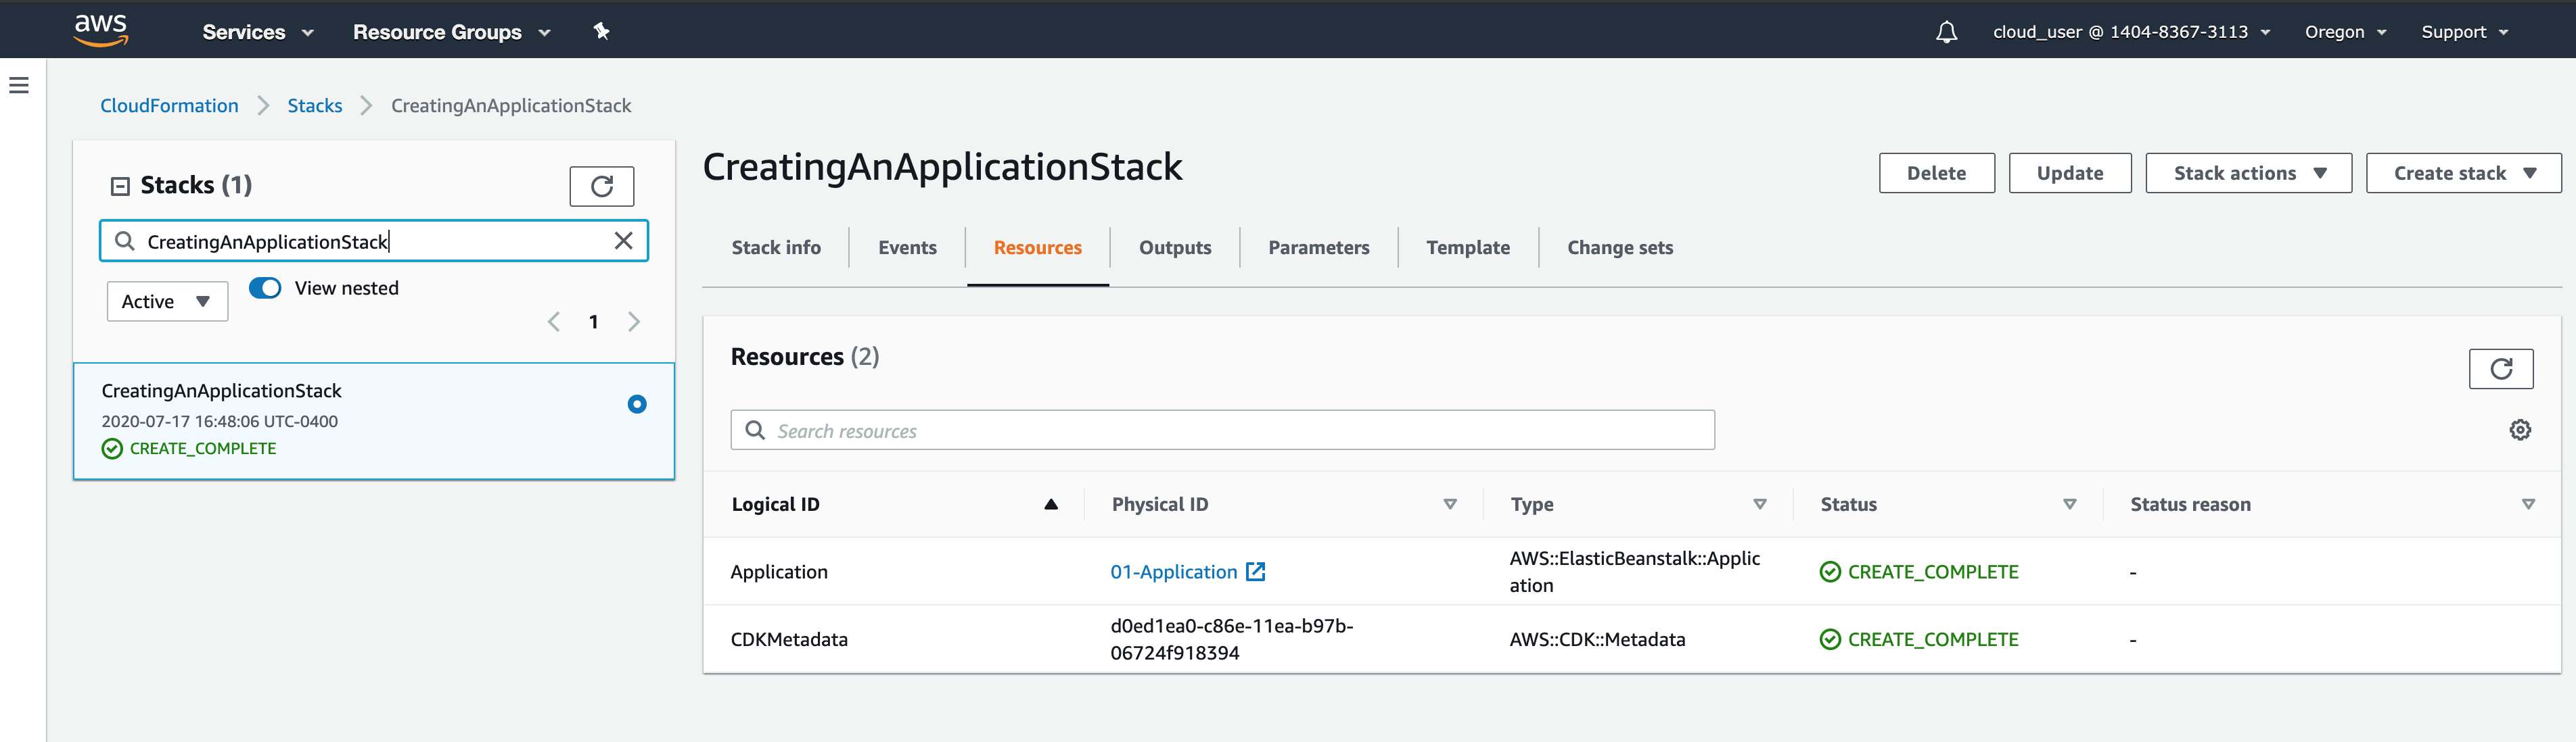Refresh the Resources table

(x=2500, y=368)
